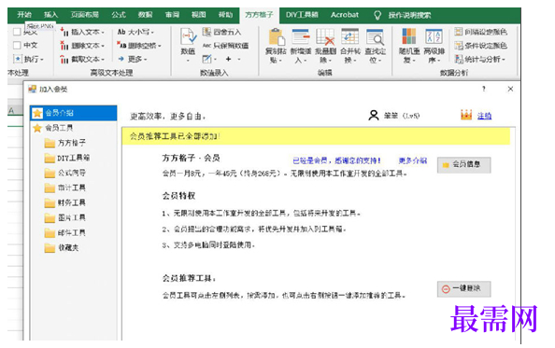Image resolution: width=555 pixels, height=348 pixels.
Task: Click the 高级排序 icon
Action: point(434,37)
